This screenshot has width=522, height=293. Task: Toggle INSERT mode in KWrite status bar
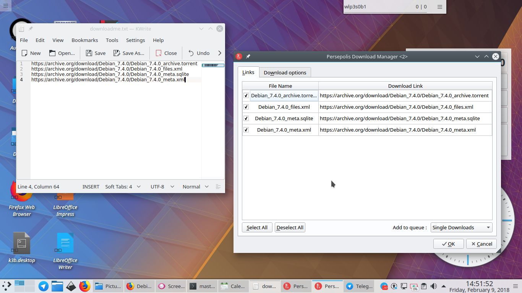(x=91, y=187)
